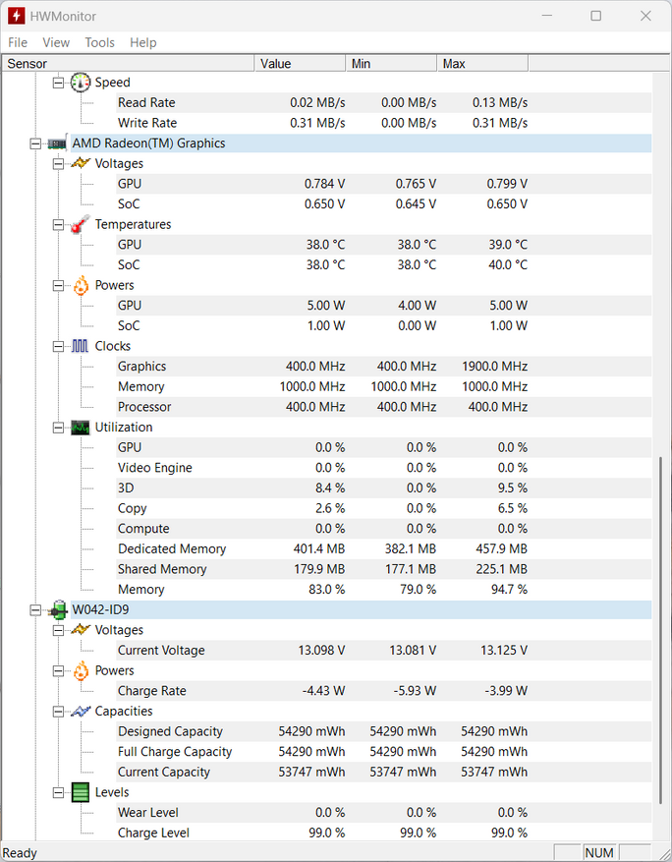Screen dimensions: 672x862
Task: Click the green Levels bar icon
Action: tap(81, 792)
